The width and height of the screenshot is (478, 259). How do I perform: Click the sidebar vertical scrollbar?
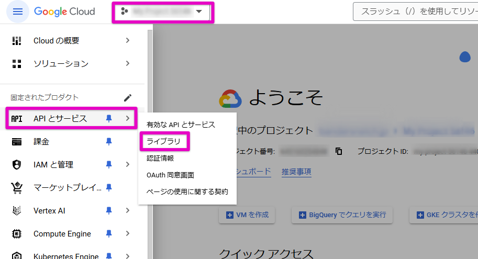pos(150,143)
